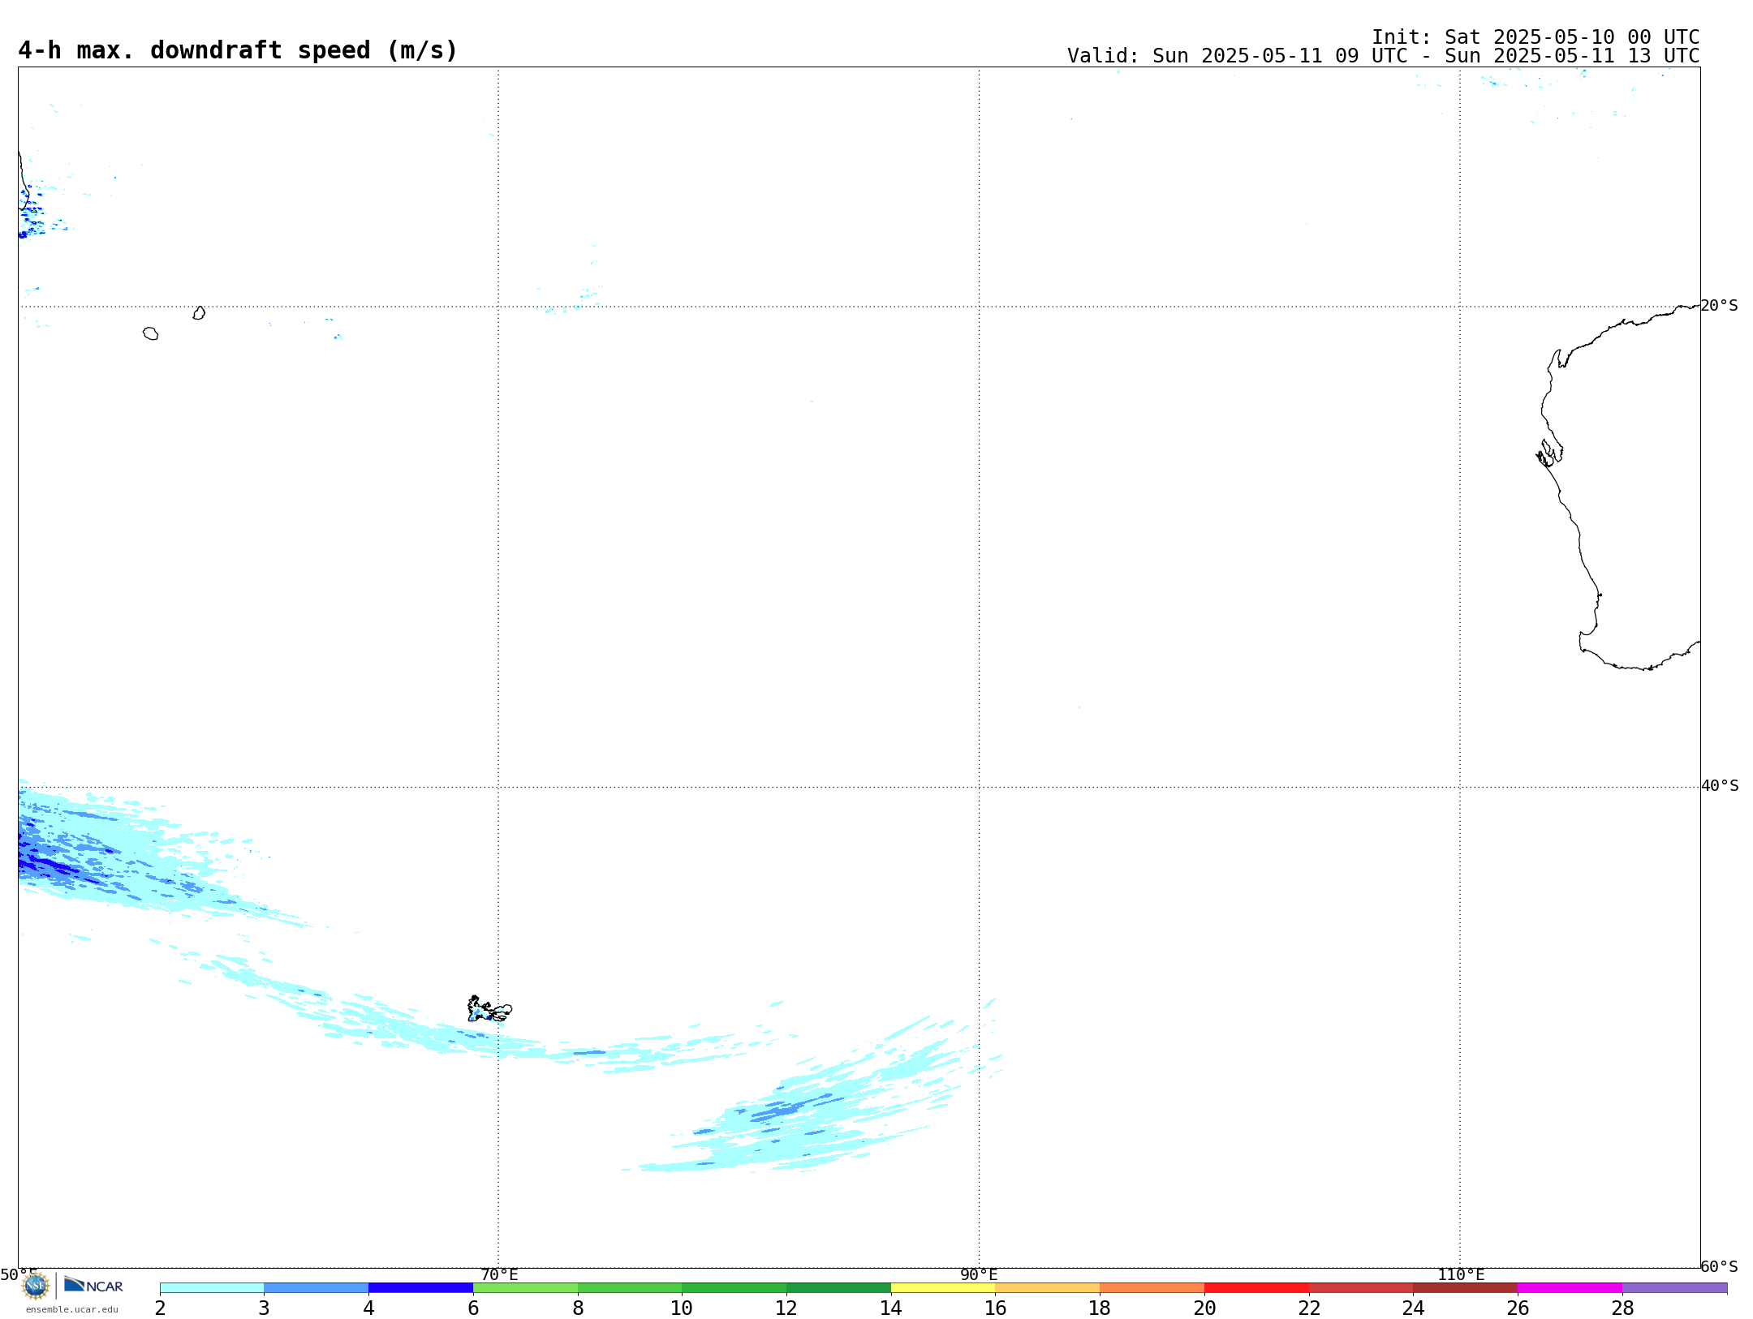Click the light cyan 2-3 color swatch
Image resolution: width=1753 pixels, height=1319 pixels.
(x=212, y=1288)
